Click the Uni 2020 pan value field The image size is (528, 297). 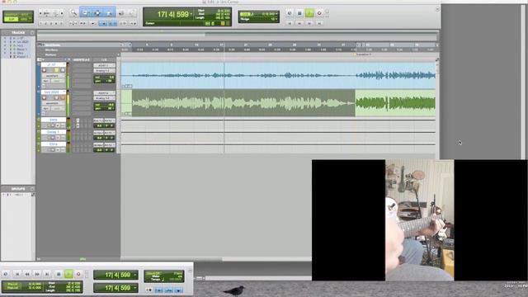tap(105, 108)
